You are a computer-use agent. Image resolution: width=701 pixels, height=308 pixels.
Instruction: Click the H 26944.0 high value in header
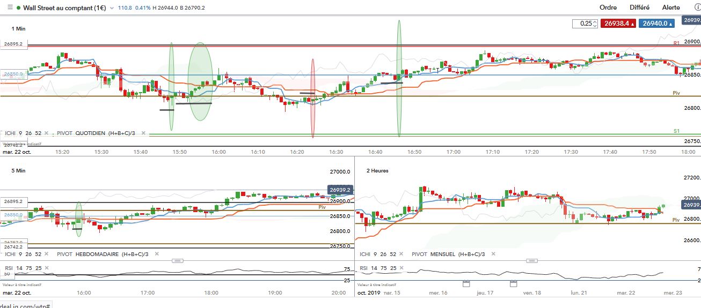coord(166,8)
